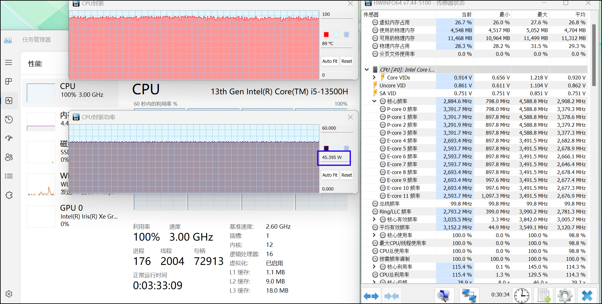Select GPU 0 in performance list

pyautogui.click(x=72, y=216)
